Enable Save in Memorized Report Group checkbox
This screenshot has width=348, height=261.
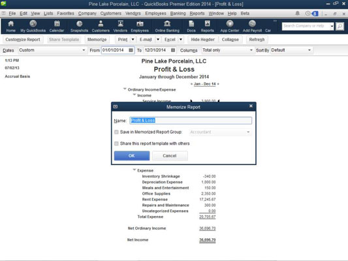[116, 132]
